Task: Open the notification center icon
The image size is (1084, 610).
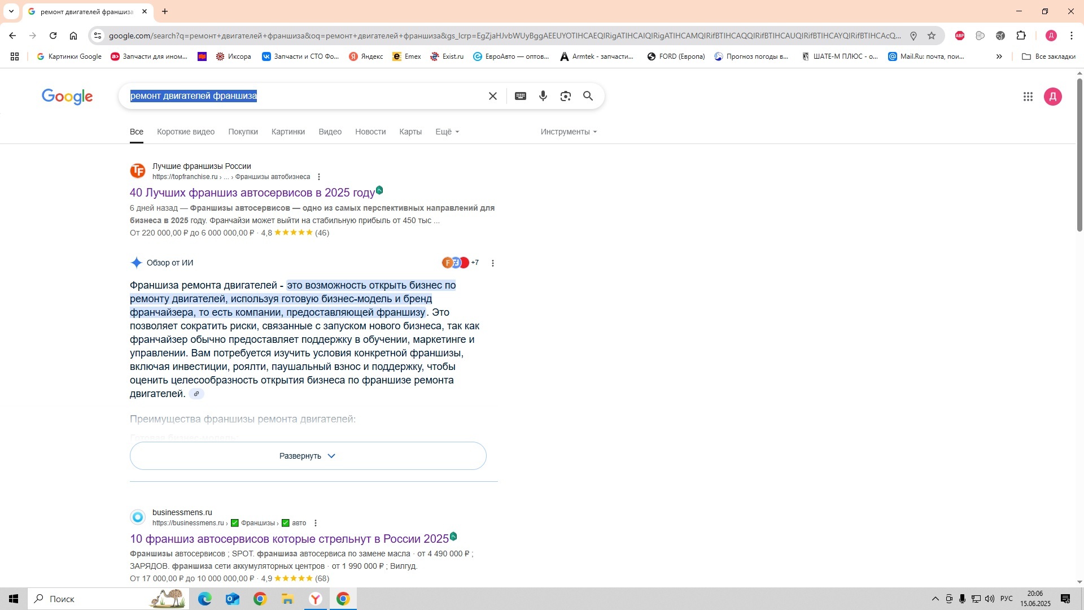Action: [x=1065, y=599]
